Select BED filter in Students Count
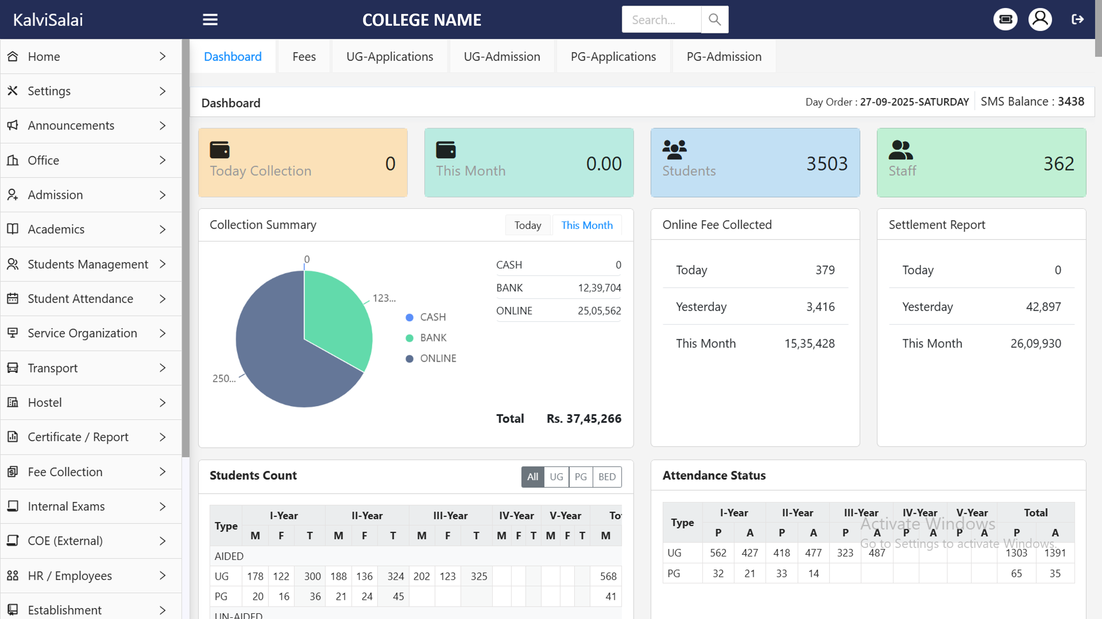This screenshot has height=619, width=1102. click(607, 477)
